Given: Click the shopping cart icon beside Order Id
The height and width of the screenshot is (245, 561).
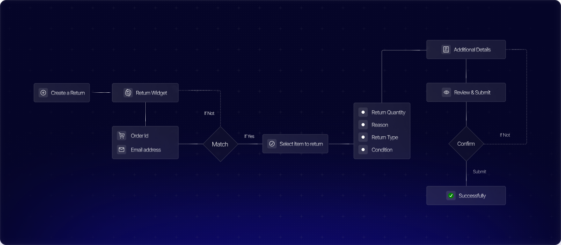Looking at the screenshot, I should pyautogui.click(x=122, y=136).
